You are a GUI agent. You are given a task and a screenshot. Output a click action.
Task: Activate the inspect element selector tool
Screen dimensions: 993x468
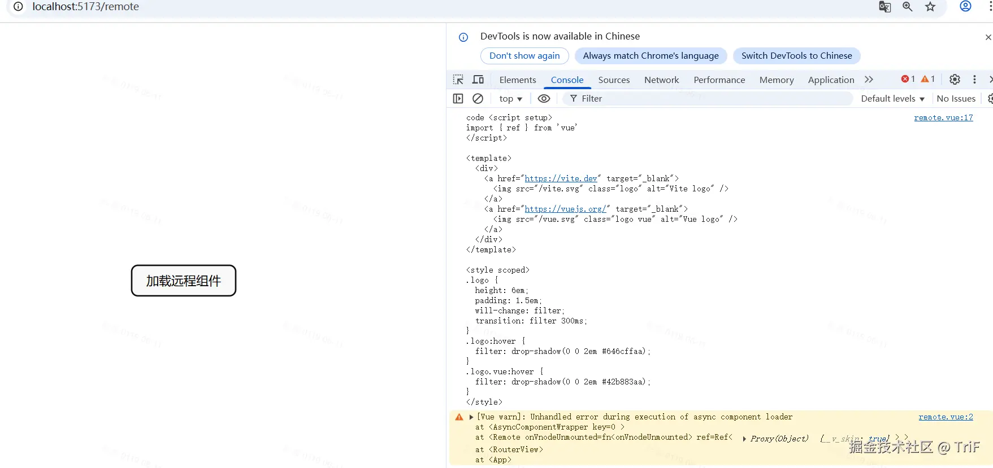pos(458,80)
